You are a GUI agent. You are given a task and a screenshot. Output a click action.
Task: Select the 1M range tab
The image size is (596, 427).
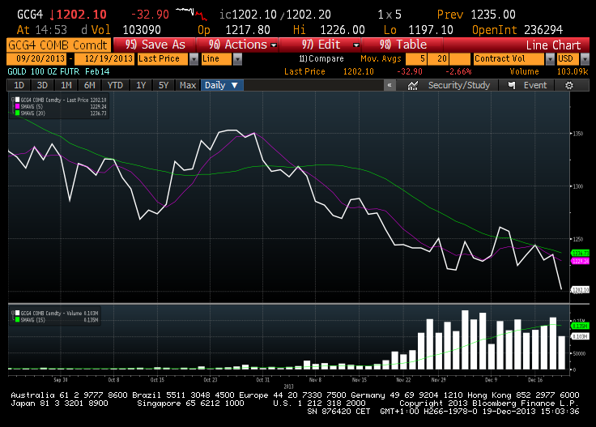coord(66,85)
